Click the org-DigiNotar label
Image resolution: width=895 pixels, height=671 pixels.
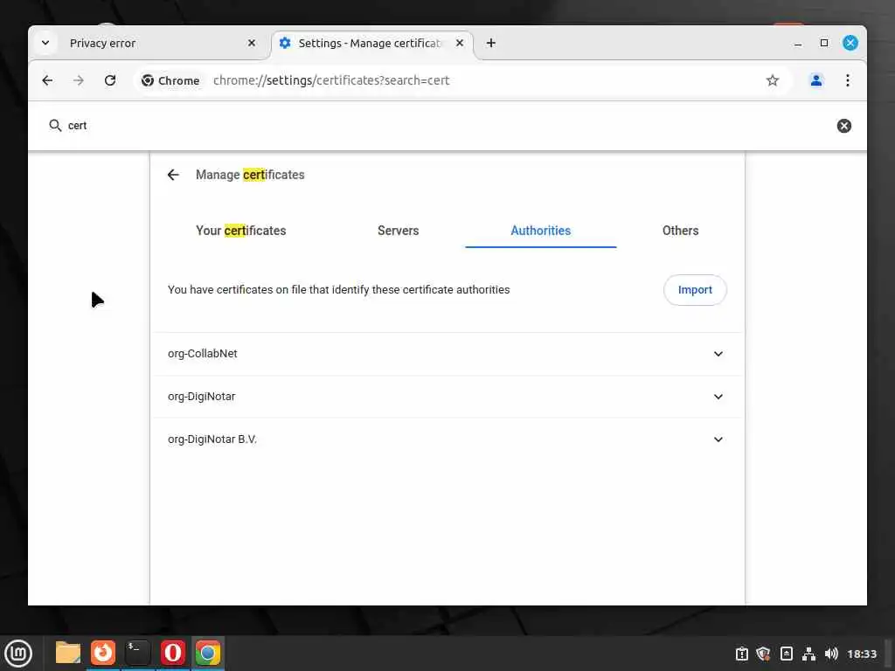coord(202,397)
